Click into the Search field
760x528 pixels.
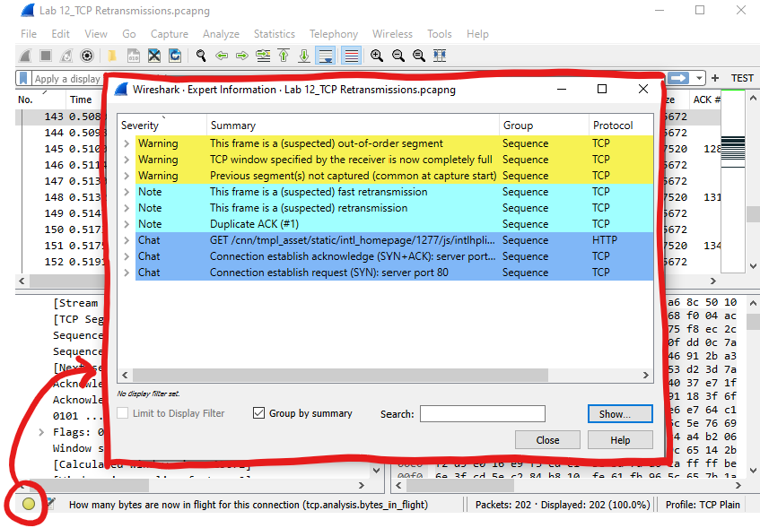coord(482,413)
